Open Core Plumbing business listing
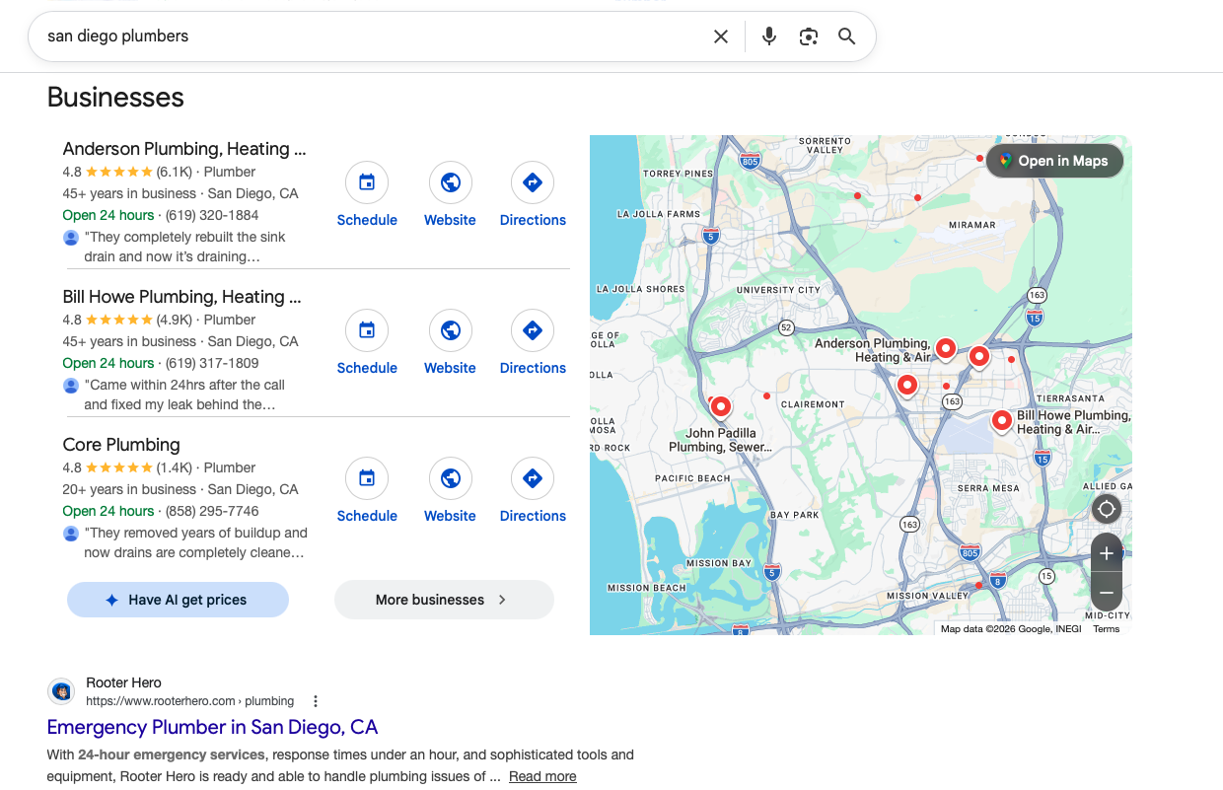1223x790 pixels. [x=121, y=445]
